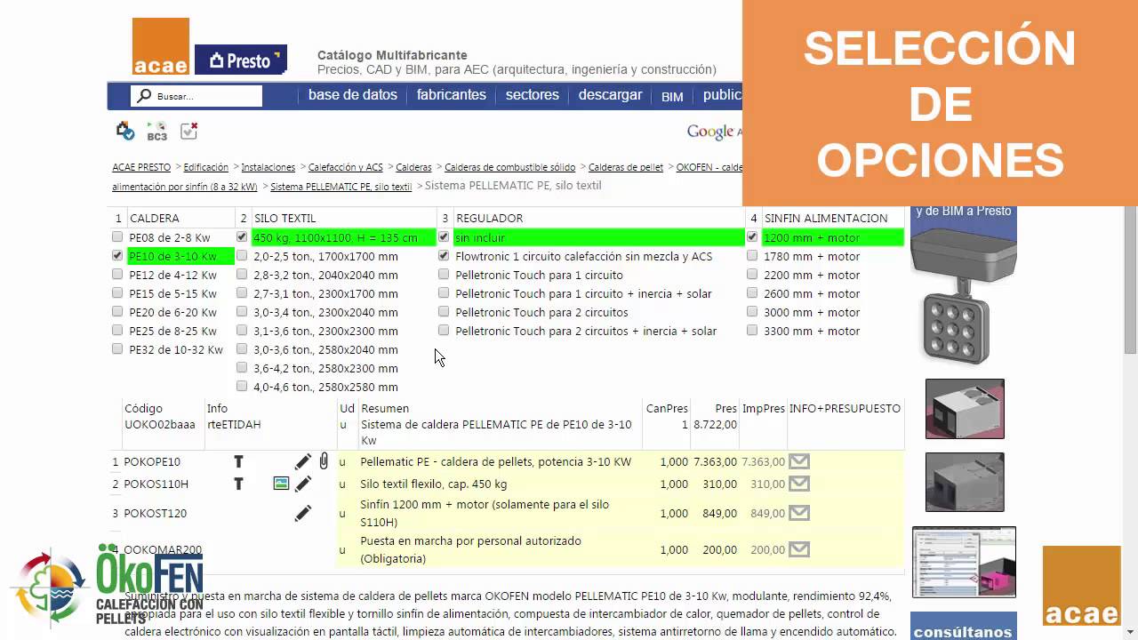Click the 'Calderas de combustible sólido' breadcrumb
Viewport: 1138px width, 640px height.
(x=510, y=167)
